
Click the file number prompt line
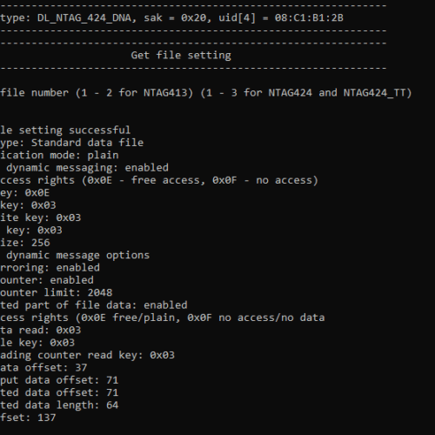pyautogui.click(x=206, y=93)
